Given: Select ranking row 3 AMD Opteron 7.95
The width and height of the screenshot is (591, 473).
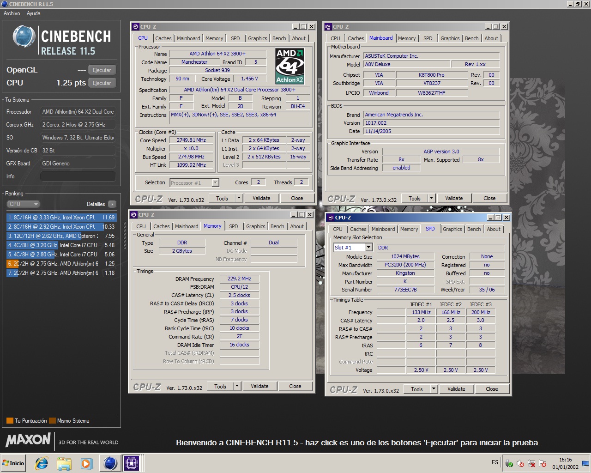Looking at the screenshot, I should point(61,236).
